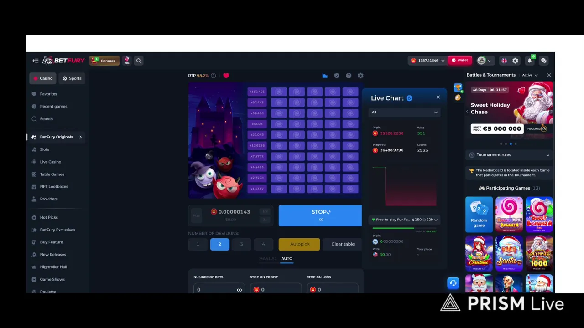Open support headset chat button
The height and width of the screenshot is (328, 584).
[453, 283]
